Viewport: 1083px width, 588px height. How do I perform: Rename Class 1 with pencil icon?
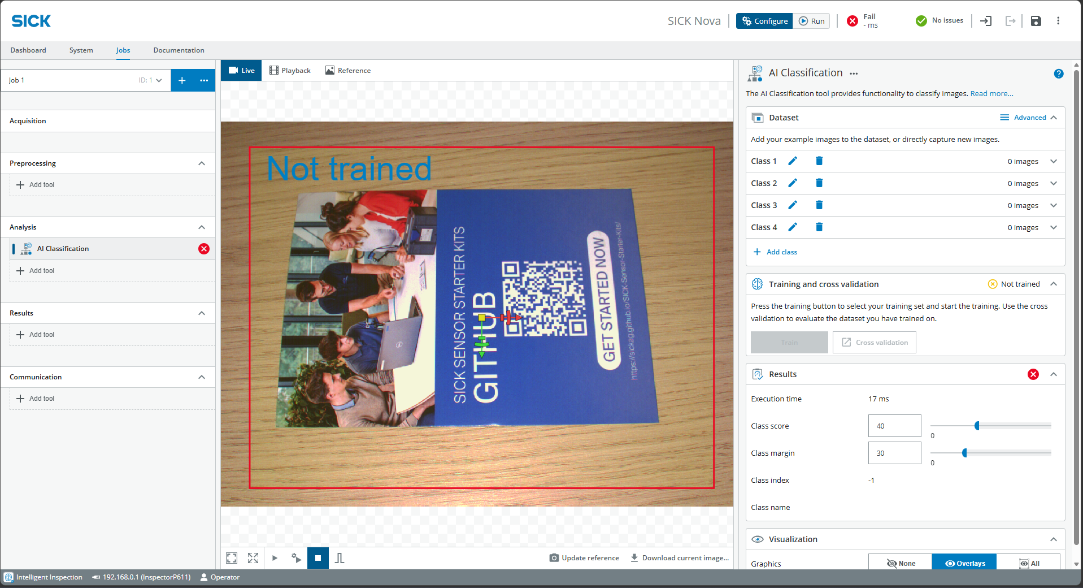[x=793, y=161]
